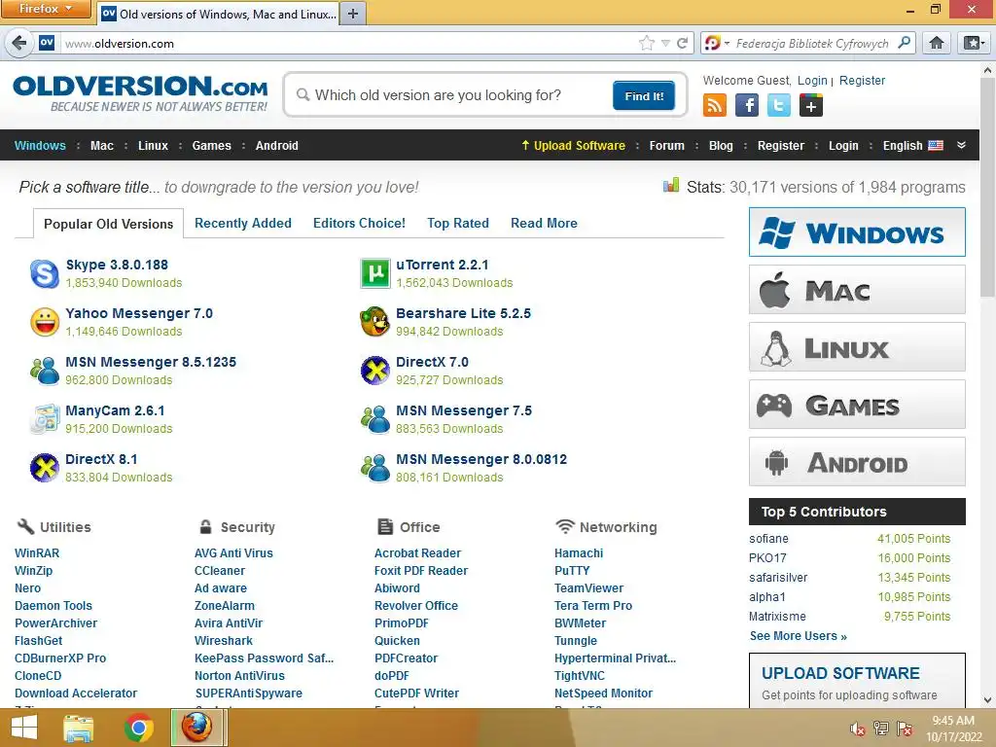Click the browser address bar
996x747 pixels.
tap(349, 43)
